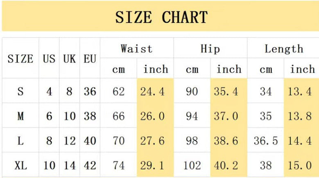Viewport: 319px width, 178px height.
Task: Click the UK column header
Action: point(69,59)
